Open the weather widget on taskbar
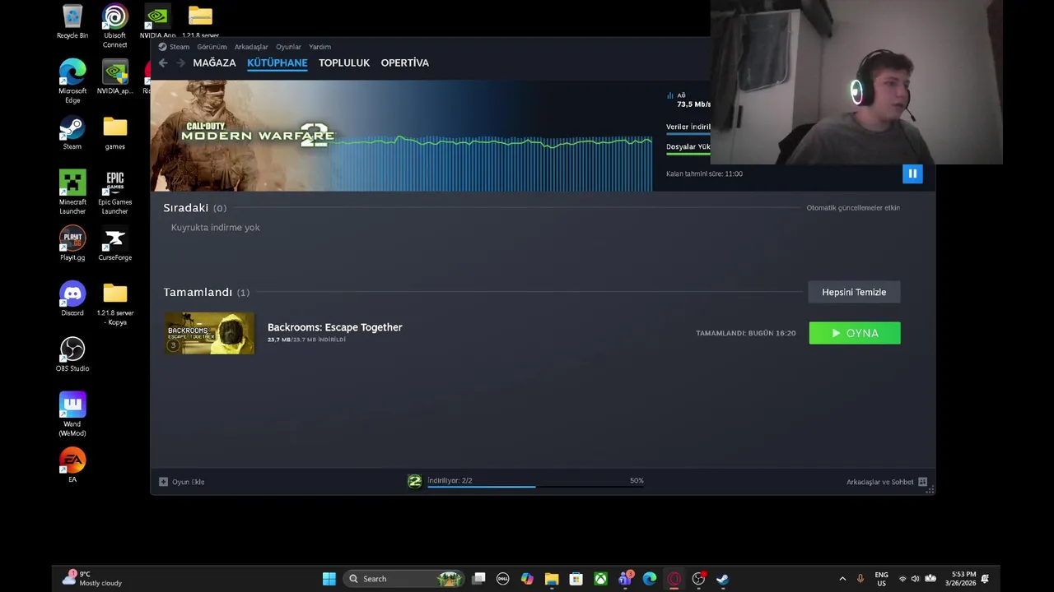Viewport: 1054px width, 592px height. [x=94, y=579]
